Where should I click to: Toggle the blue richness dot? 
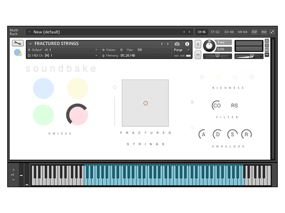[202, 77]
